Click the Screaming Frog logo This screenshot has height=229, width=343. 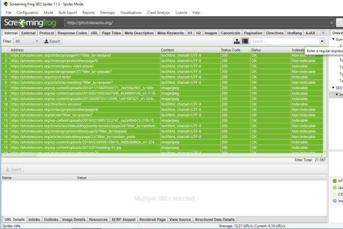[x=30, y=22]
